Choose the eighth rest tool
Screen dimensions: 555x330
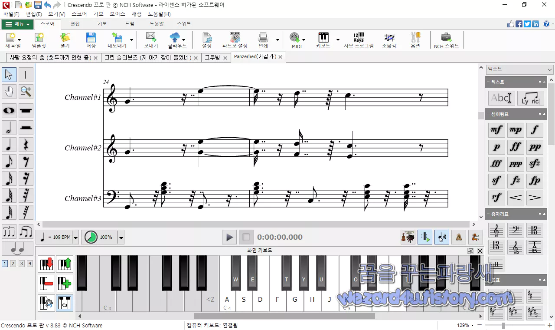(x=26, y=161)
